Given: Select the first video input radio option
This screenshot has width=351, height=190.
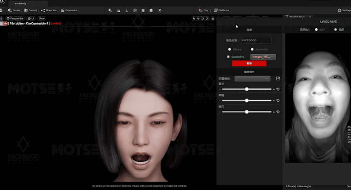Looking at the screenshot, I should 316,29.
